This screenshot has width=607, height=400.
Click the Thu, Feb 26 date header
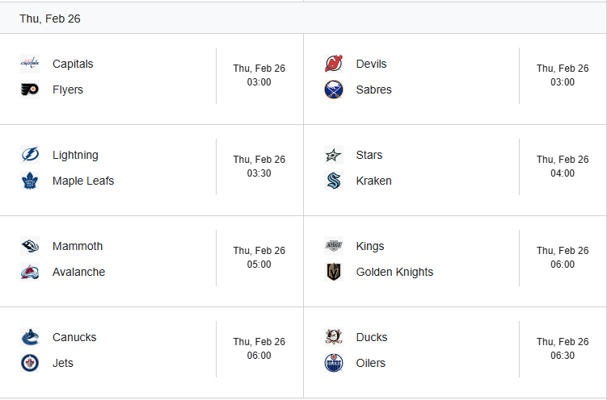pyautogui.click(x=50, y=19)
